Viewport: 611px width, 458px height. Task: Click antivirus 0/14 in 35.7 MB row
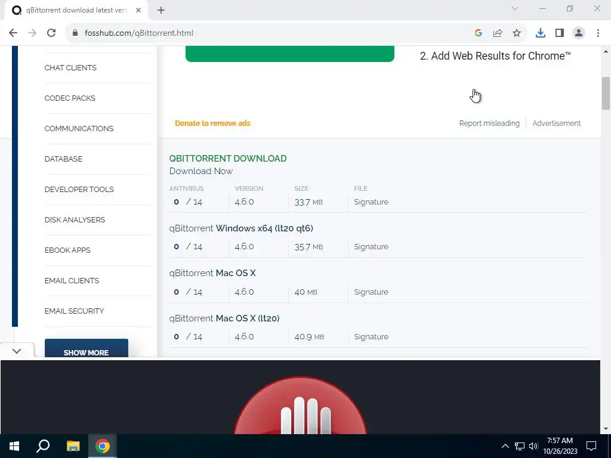point(188,247)
